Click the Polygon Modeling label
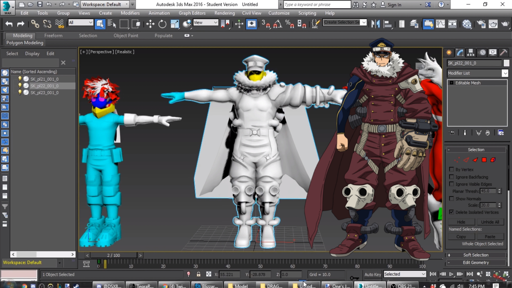The height and width of the screenshot is (288, 512). (25, 43)
